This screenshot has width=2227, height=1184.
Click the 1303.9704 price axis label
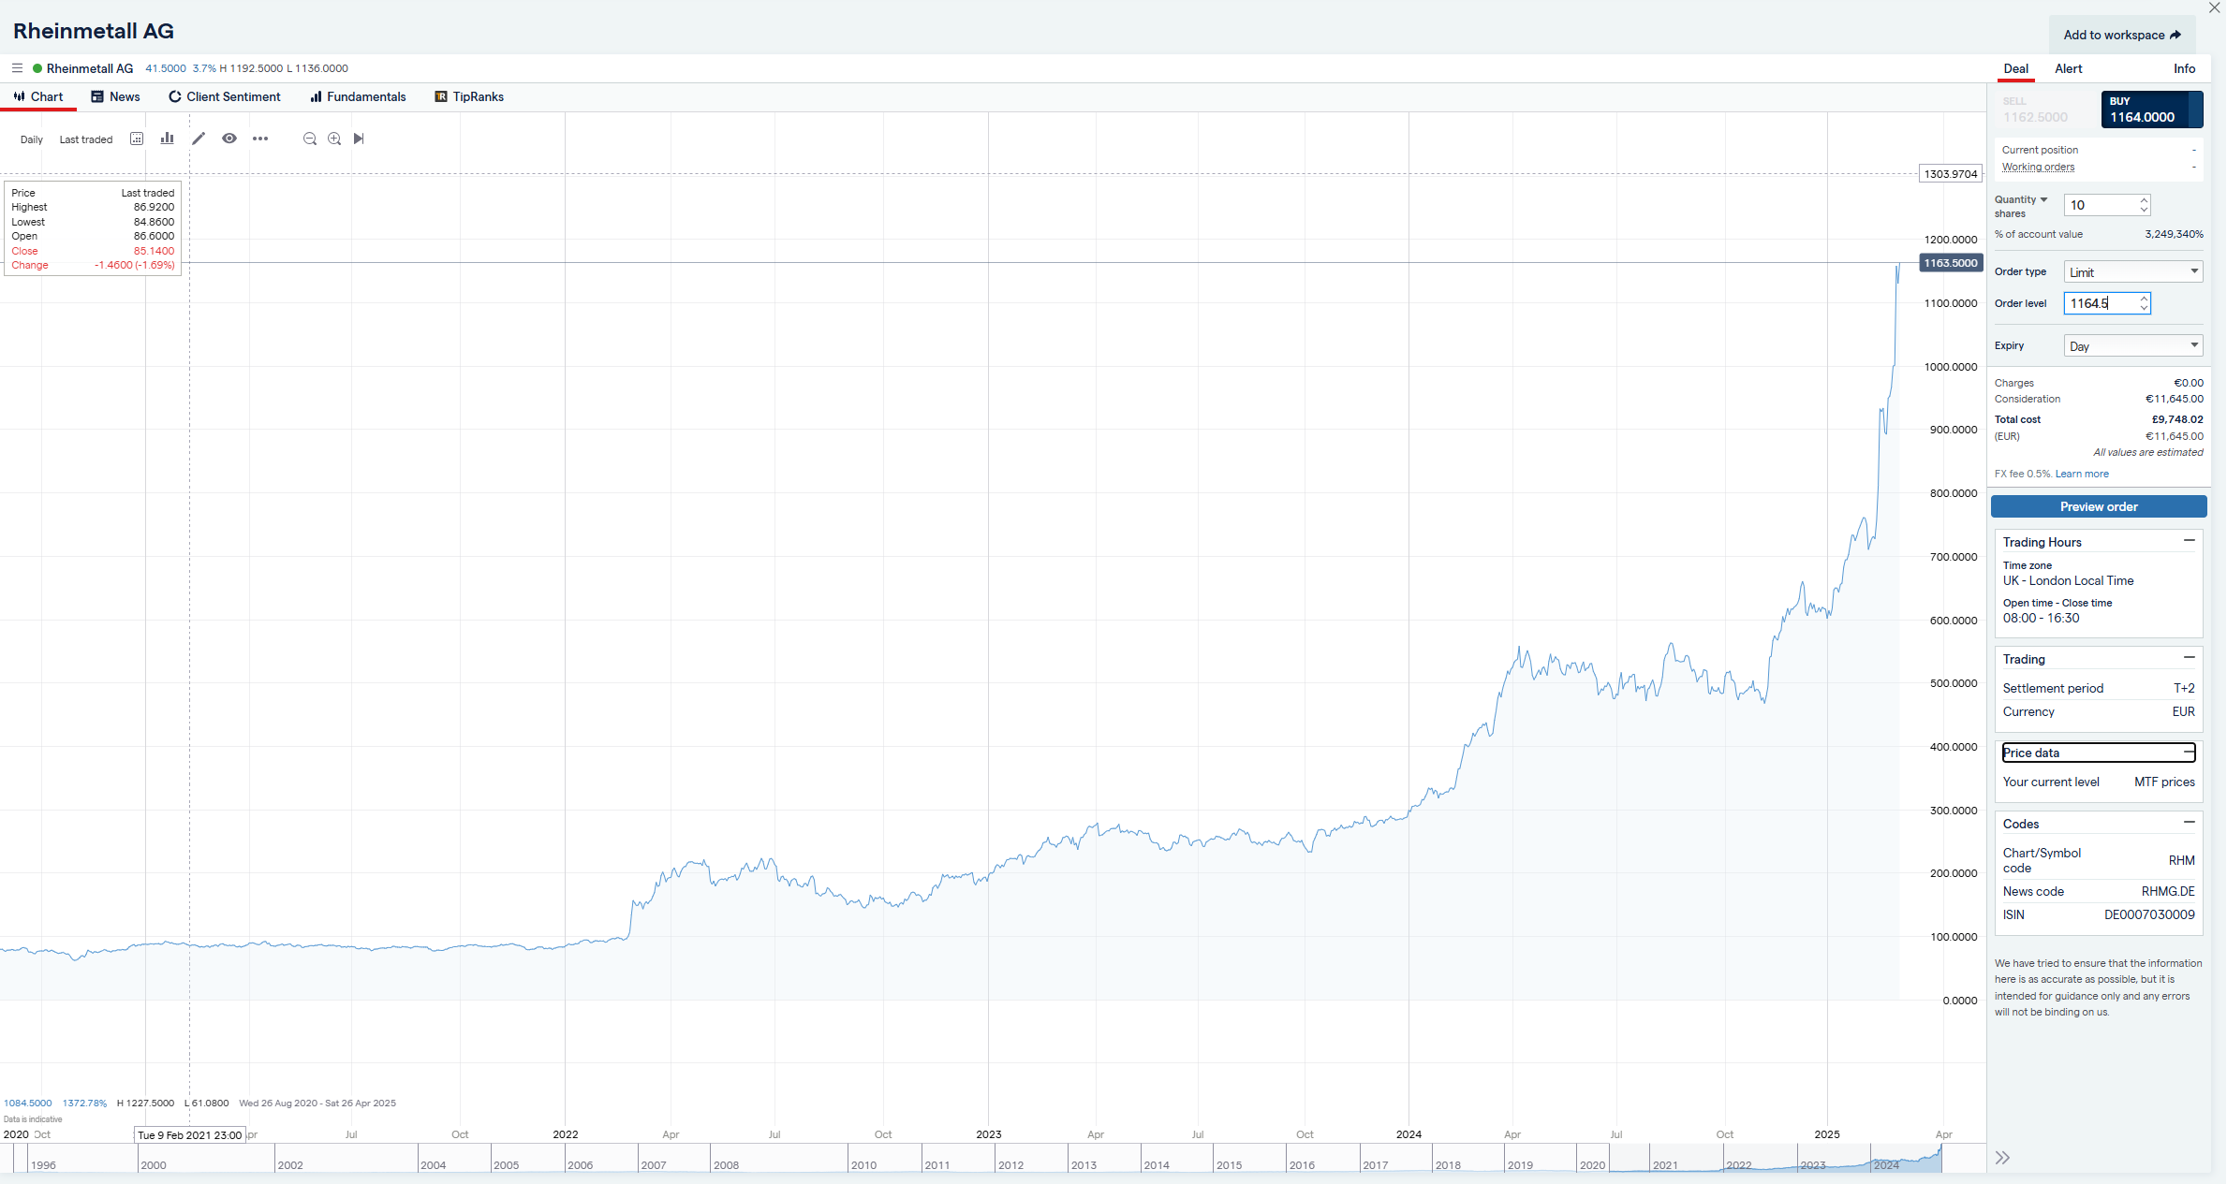(1951, 174)
